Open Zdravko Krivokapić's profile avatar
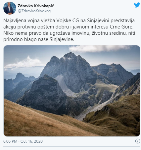 10,8
